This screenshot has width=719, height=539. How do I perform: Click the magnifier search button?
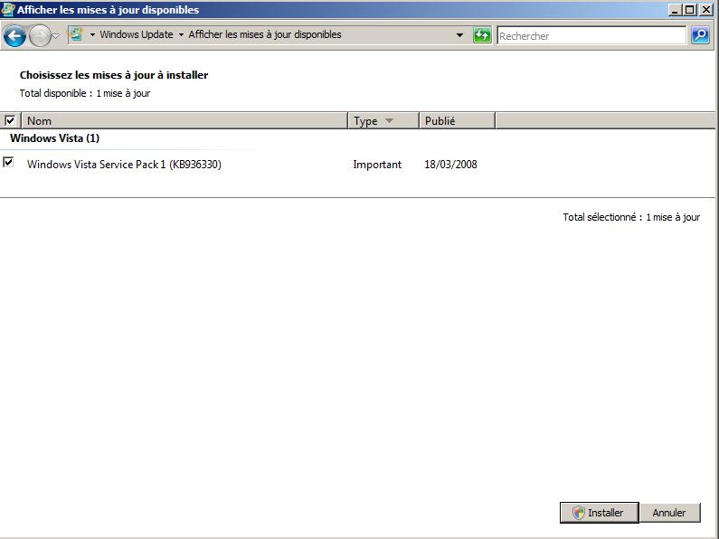click(700, 35)
